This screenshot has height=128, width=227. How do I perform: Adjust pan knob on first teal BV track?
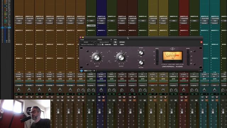pyautogui.click(x=204, y=90)
